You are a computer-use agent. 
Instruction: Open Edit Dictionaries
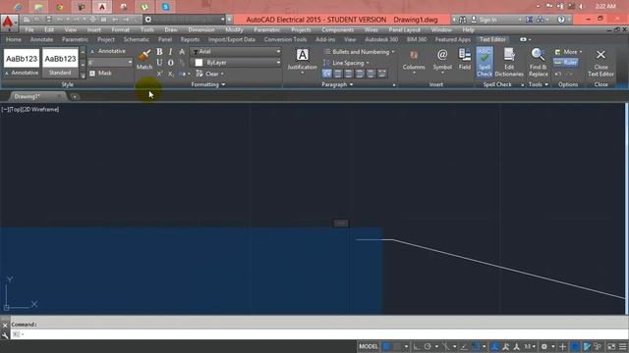[509, 62]
